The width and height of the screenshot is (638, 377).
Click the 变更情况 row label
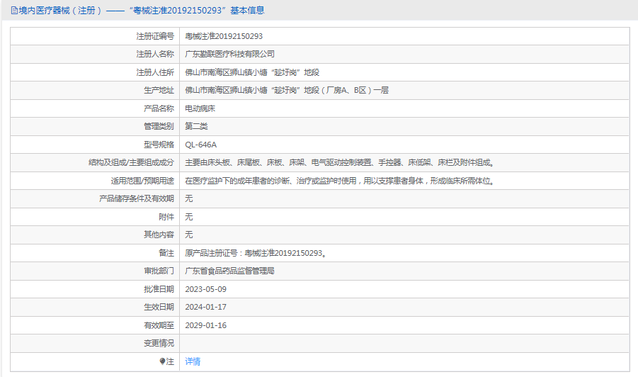pyautogui.click(x=158, y=343)
